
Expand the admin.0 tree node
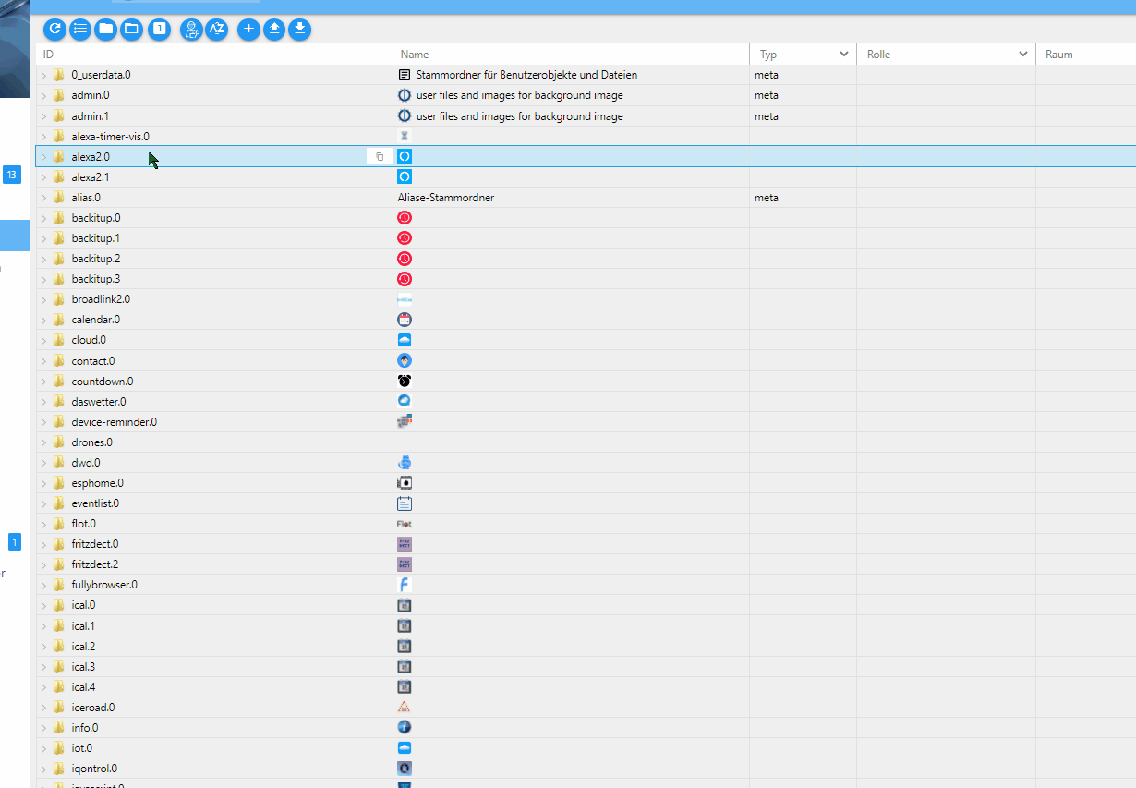pos(43,95)
